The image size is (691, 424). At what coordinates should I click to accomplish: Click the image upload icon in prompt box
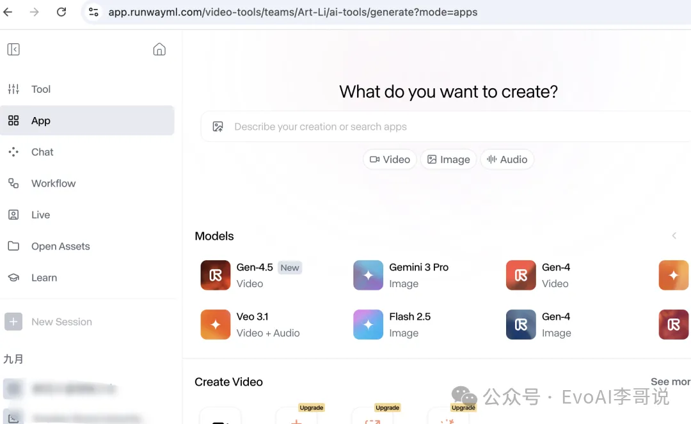(218, 127)
